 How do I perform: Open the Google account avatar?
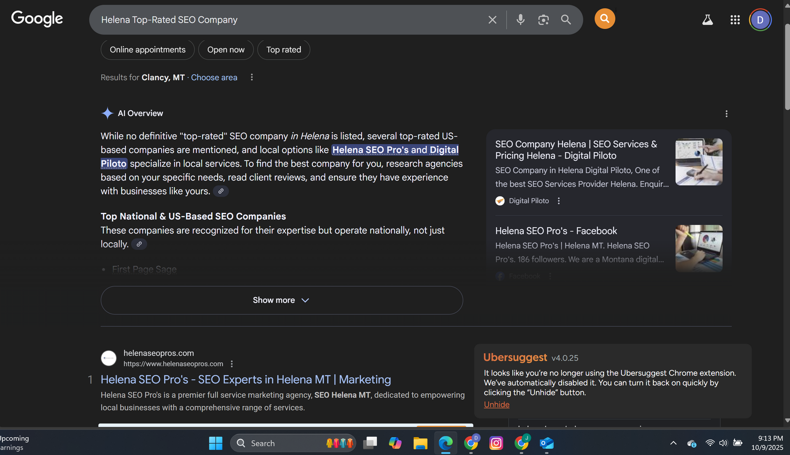760,20
